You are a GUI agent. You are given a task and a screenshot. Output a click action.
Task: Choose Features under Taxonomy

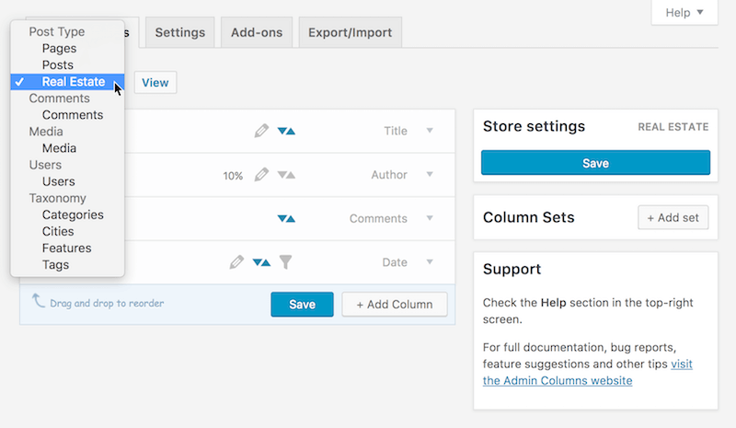coord(67,249)
